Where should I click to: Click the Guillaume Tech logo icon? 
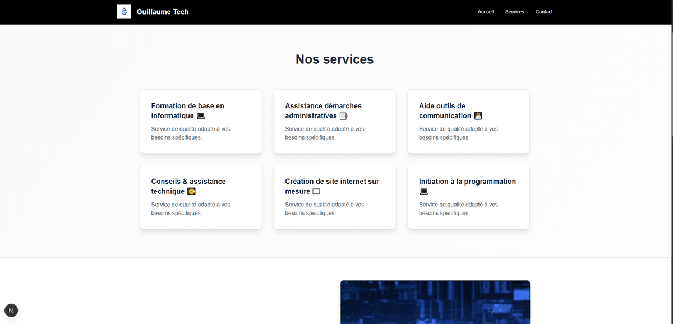coord(124,11)
